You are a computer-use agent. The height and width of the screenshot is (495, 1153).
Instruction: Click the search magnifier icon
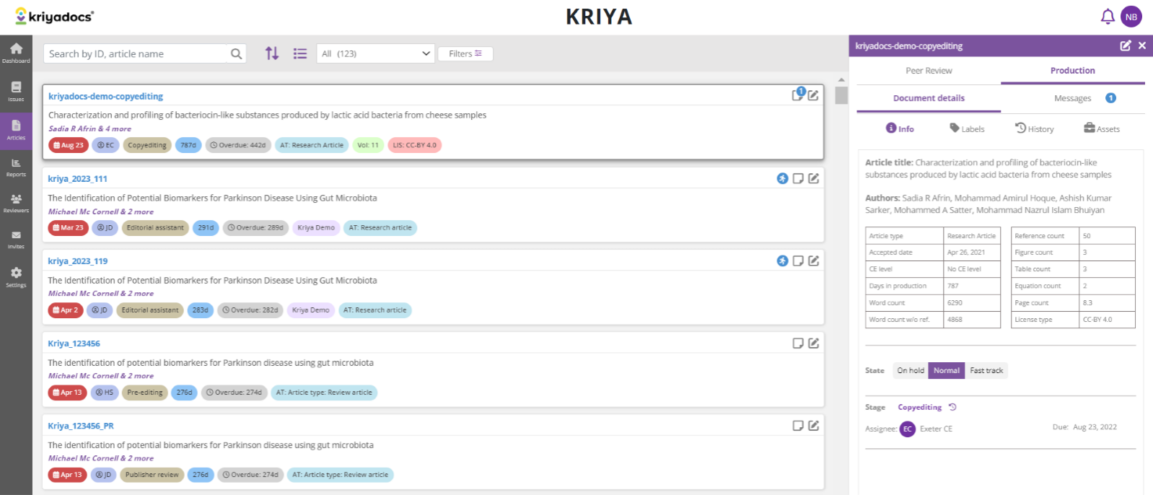[x=236, y=53]
